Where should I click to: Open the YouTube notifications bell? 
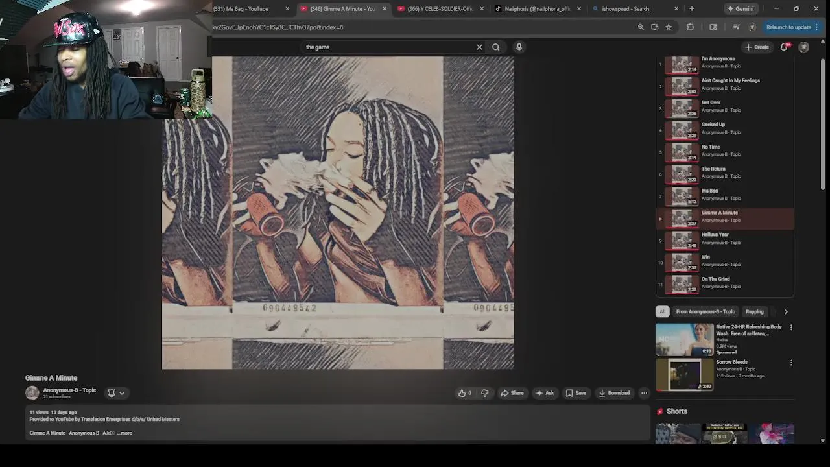click(x=784, y=47)
